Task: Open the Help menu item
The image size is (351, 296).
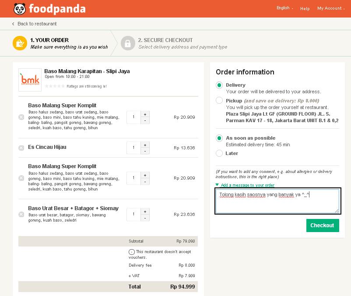Action: point(305,8)
